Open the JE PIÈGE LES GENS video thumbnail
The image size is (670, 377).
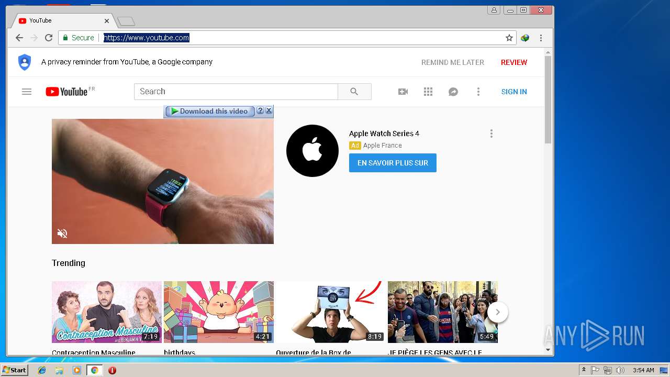tap(443, 312)
